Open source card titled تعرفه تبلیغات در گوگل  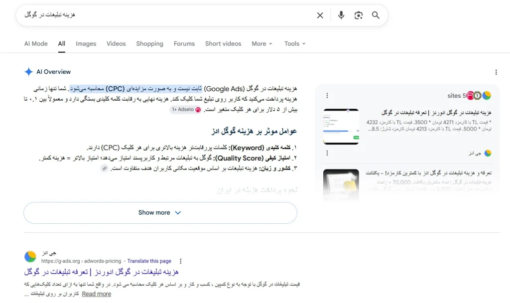coord(436,113)
